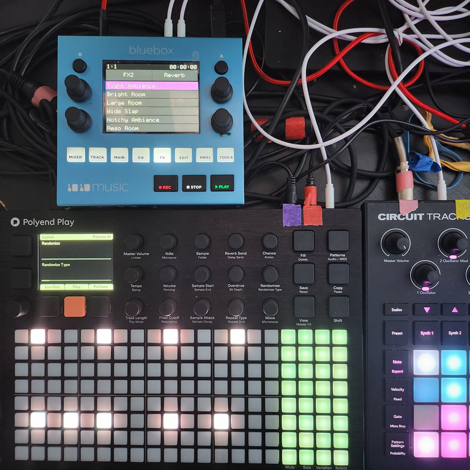Hit the REC button on bluebox
Image resolution: width=470 pixels, height=470 pixels.
(165, 183)
